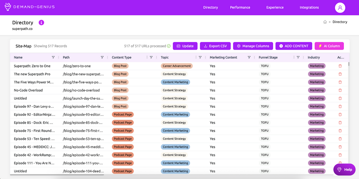The image size is (359, 179).
Task: Open Content Type column options menu
Action: 147,57
